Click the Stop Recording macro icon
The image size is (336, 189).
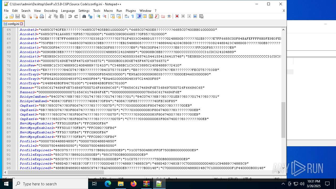point(183,16)
